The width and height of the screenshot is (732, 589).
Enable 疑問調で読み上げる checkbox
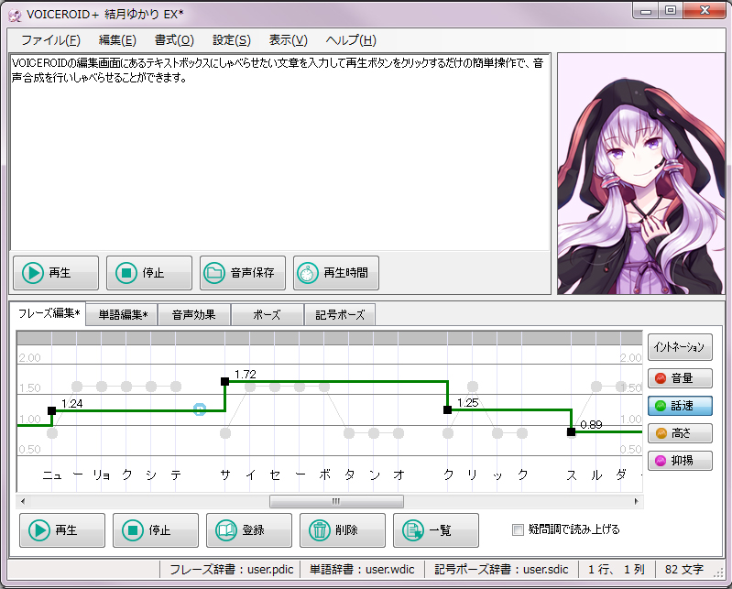518,529
